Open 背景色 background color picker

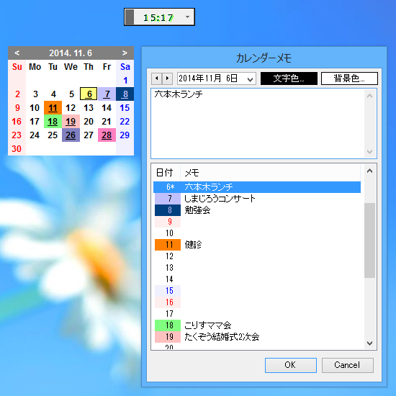[x=349, y=78]
